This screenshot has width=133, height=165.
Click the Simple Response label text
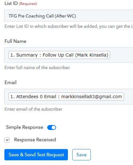pyautogui.click(x=24, y=127)
